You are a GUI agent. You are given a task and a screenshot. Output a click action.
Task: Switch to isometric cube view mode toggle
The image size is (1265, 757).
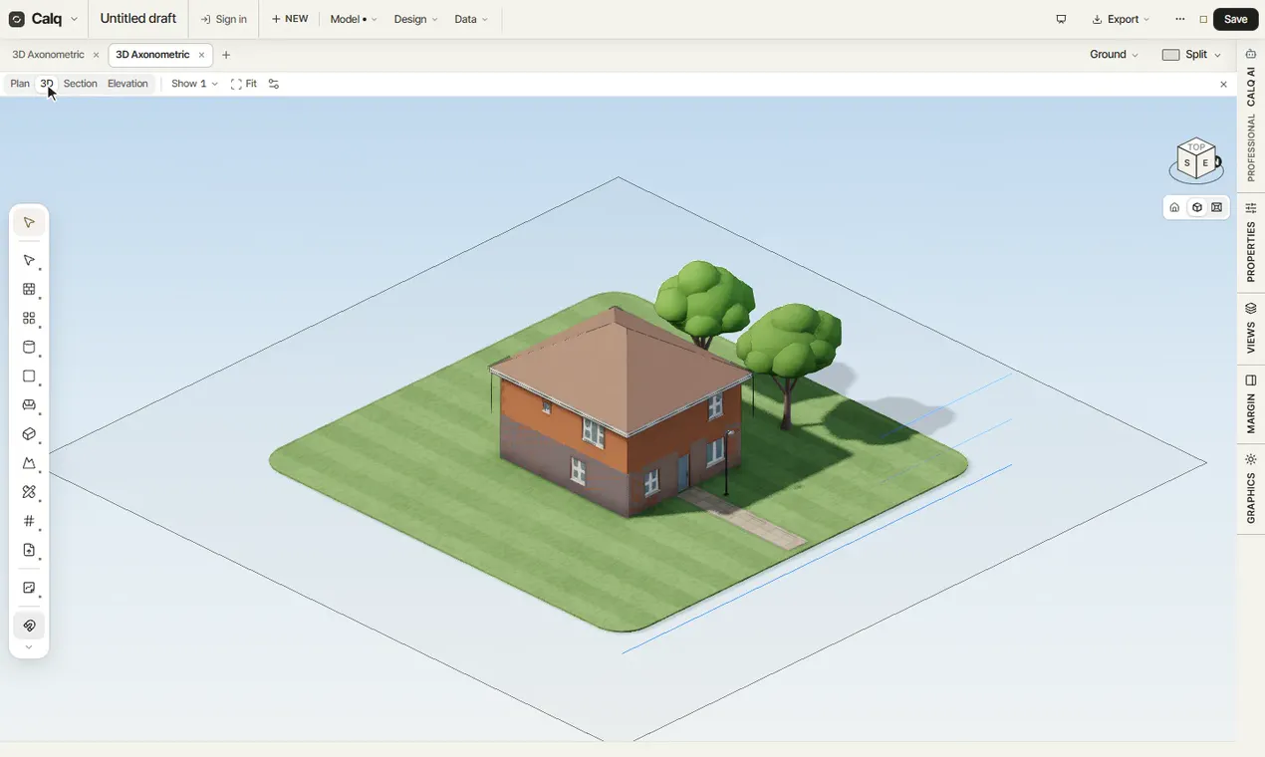point(1196,207)
